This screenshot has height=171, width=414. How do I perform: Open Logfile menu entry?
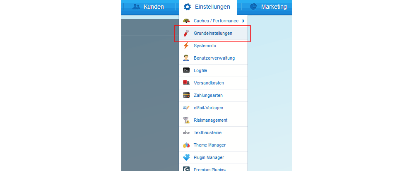pos(213,70)
